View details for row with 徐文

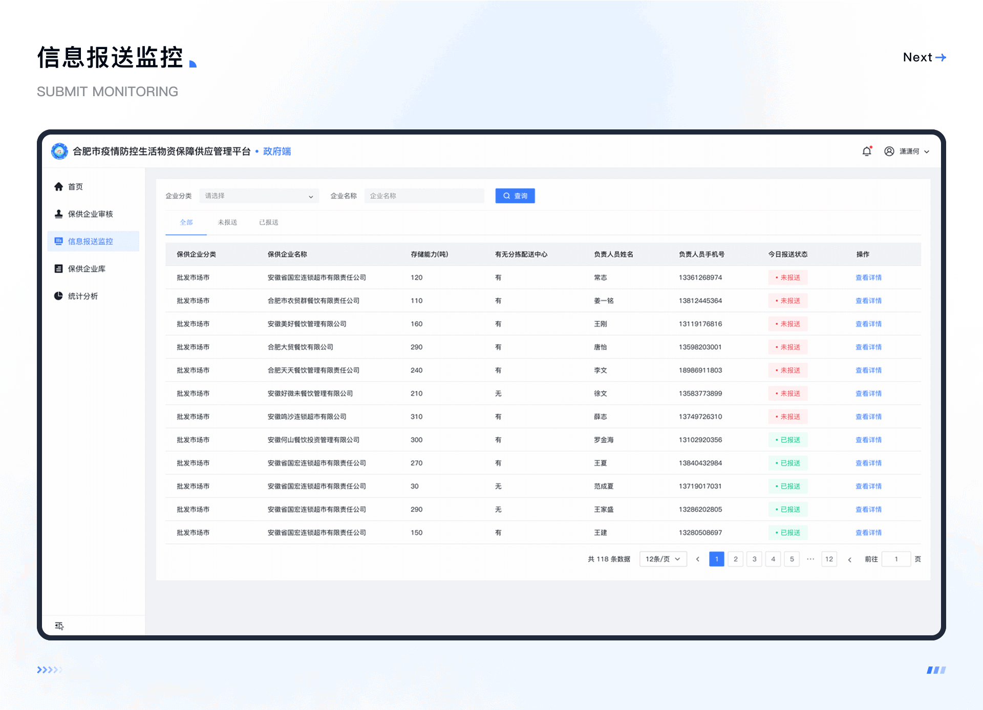pyautogui.click(x=868, y=394)
